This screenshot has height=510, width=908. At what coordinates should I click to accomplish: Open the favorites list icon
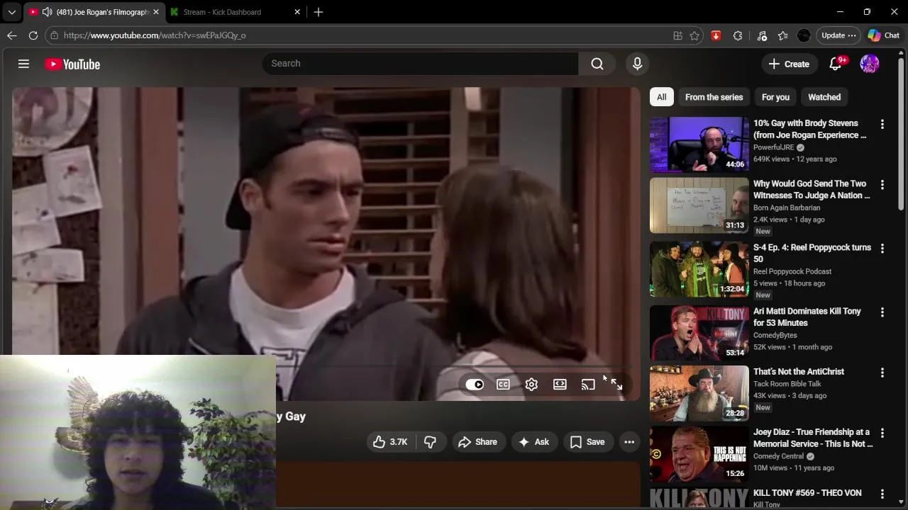click(783, 35)
